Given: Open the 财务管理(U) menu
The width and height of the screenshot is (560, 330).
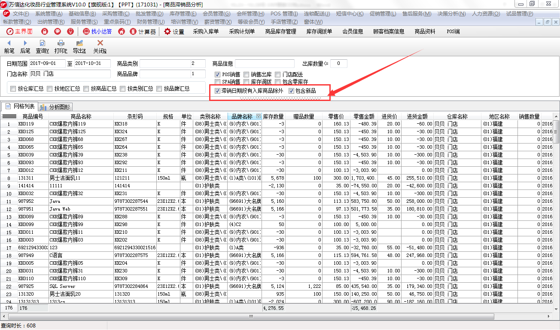Looking at the screenshot, I should pos(151,21).
